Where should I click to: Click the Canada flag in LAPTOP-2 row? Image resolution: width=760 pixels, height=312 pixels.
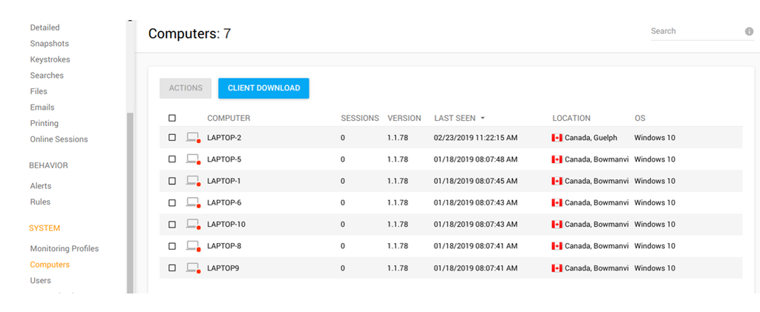(x=557, y=138)
